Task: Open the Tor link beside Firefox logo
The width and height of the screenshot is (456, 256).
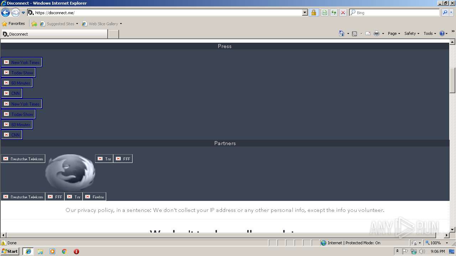Action: [x=104, y=159]
